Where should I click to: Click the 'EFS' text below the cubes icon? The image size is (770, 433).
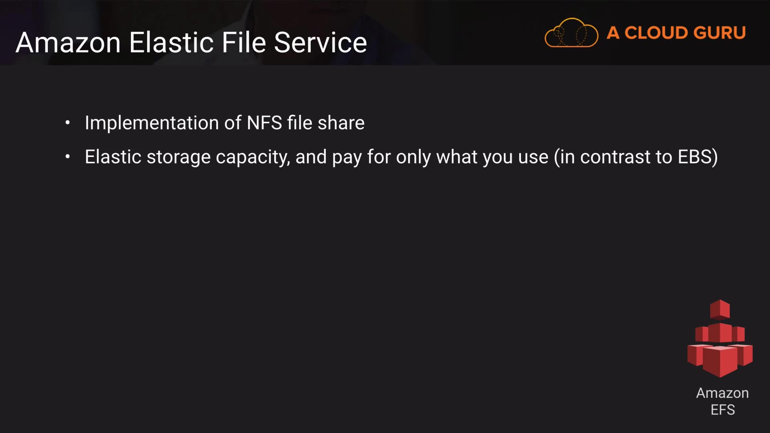tap(723, 410)
